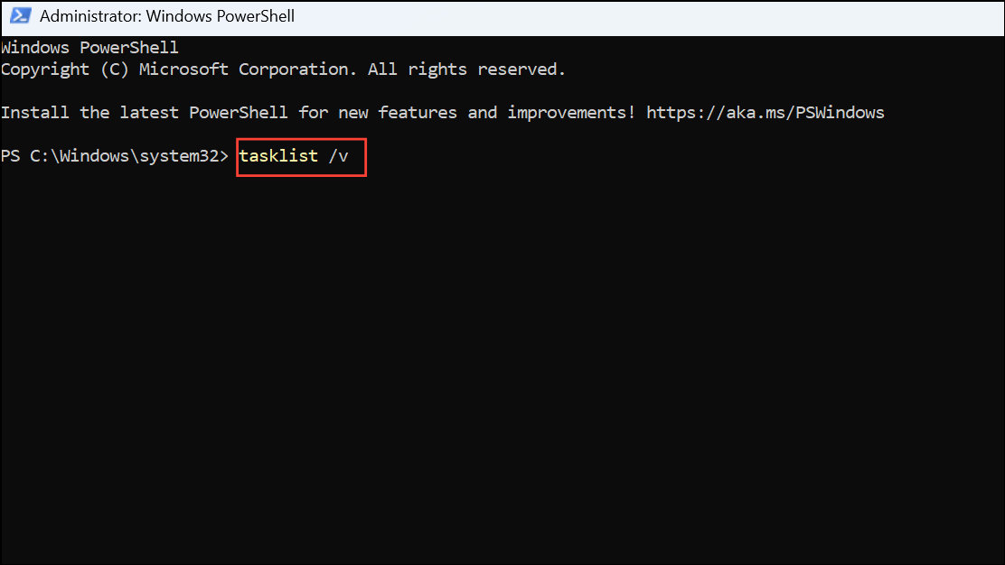Click the red-highlighted tasklist command
Viewport: 1005px width, 565px height.
click(x=301, y=156)
